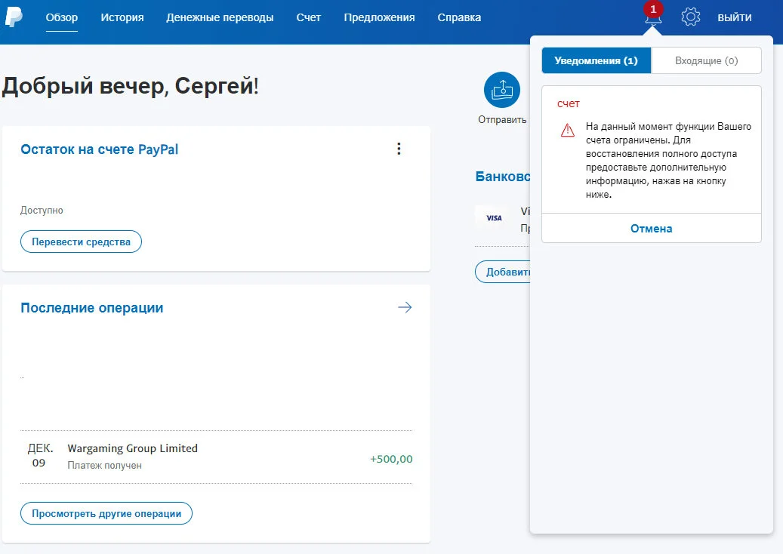Screen dimensions: 783x554
Task: Click Просмотреть другие операции button
Action: [106, 513]
